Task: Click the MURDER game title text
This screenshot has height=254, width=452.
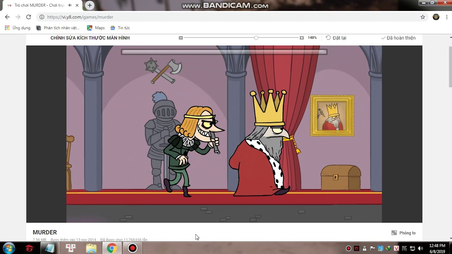Action: (45, 232)
